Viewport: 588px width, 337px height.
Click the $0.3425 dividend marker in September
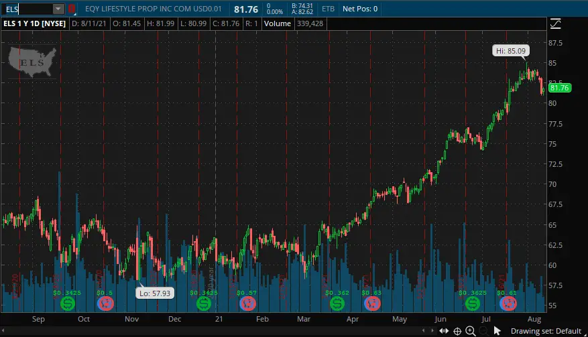(x=68, y=304)
